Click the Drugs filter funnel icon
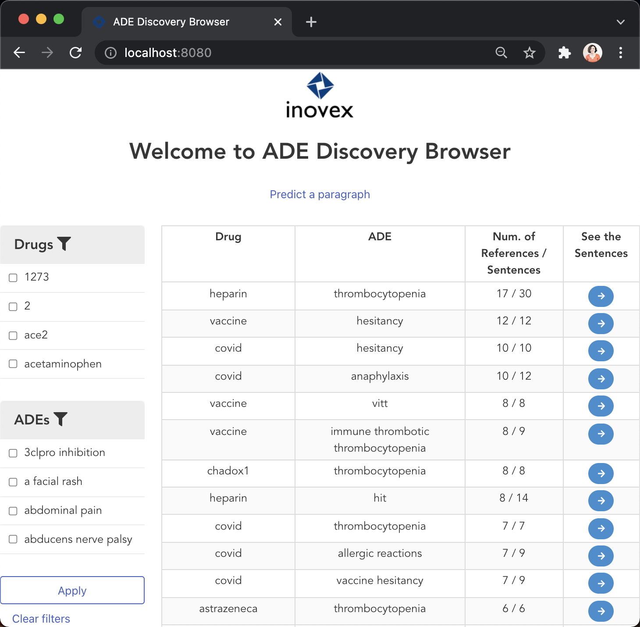Viewport: 640px width, 627px height. (64, 244)
